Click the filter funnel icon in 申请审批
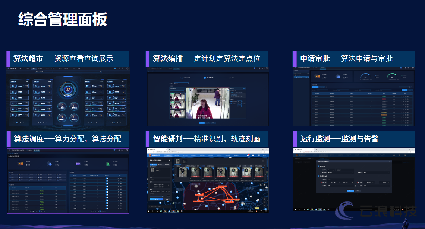Screen dimensions: 425x229 [x=412, y=87]
